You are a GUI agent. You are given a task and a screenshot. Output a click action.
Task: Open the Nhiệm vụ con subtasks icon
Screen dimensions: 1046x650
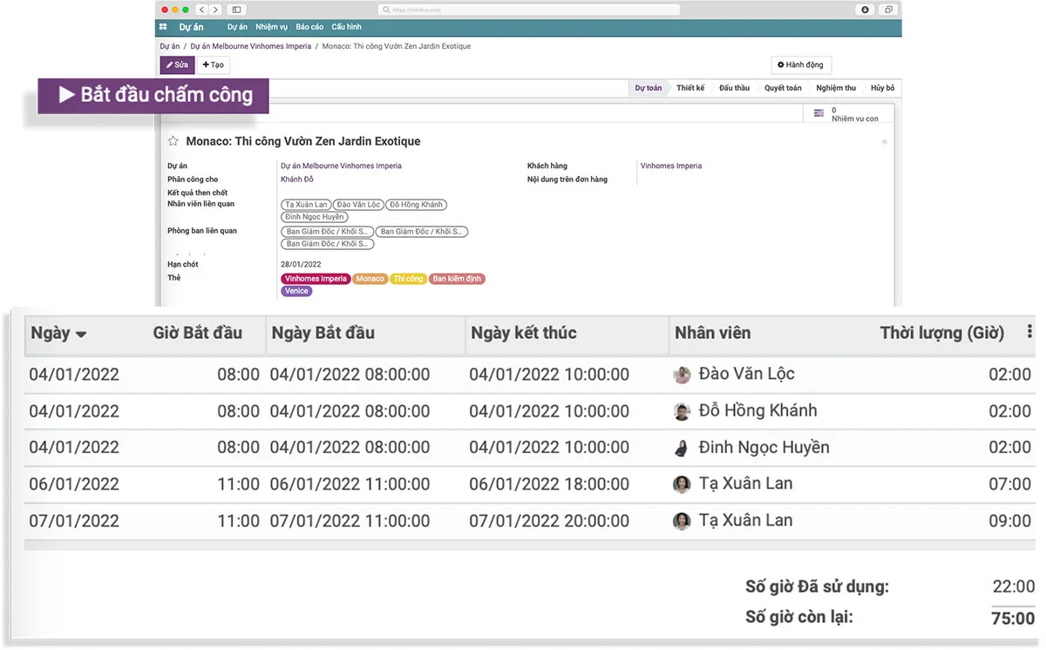pos(818,113)
